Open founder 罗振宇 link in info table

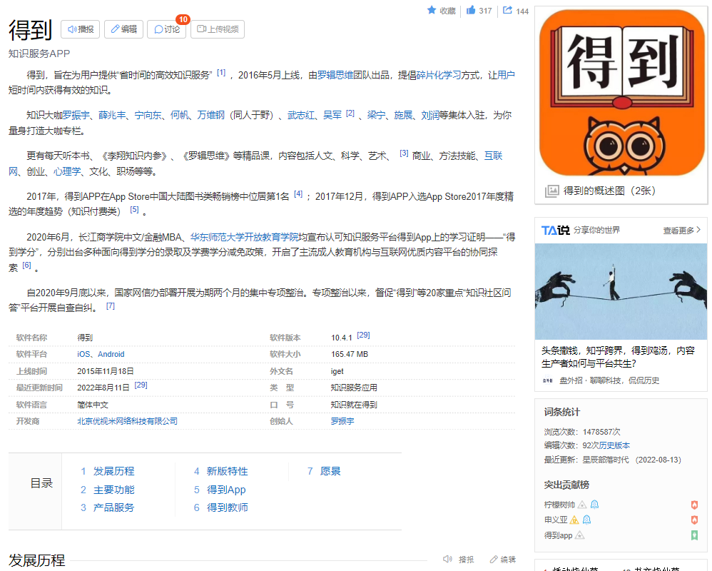click(342, 421)
